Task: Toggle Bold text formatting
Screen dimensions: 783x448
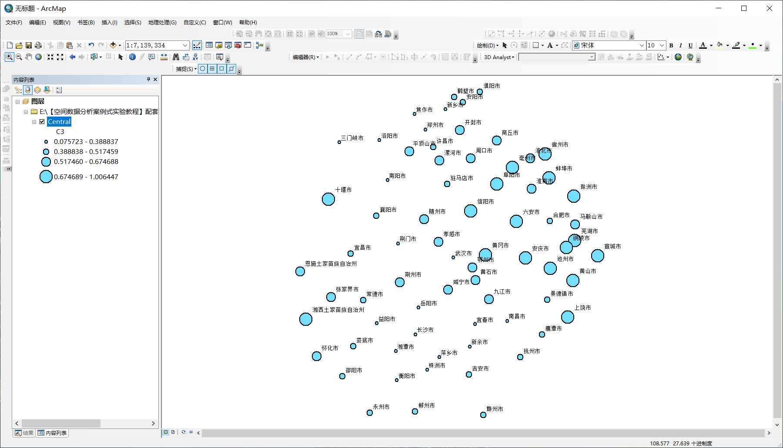Action: pos(671,45)
